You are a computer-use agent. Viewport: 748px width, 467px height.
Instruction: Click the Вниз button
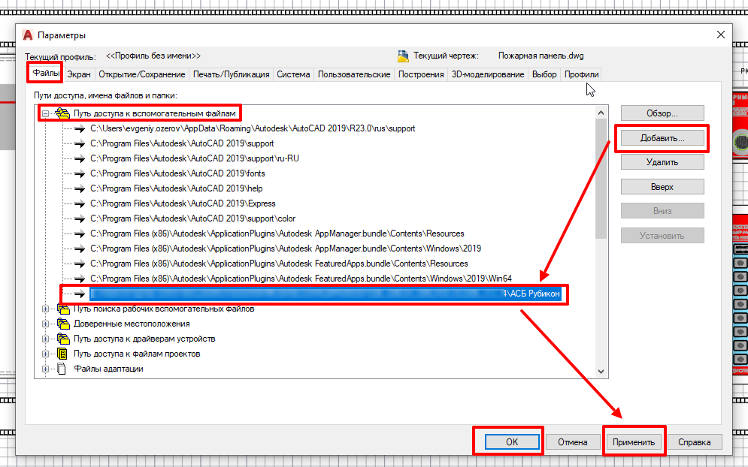662,211
